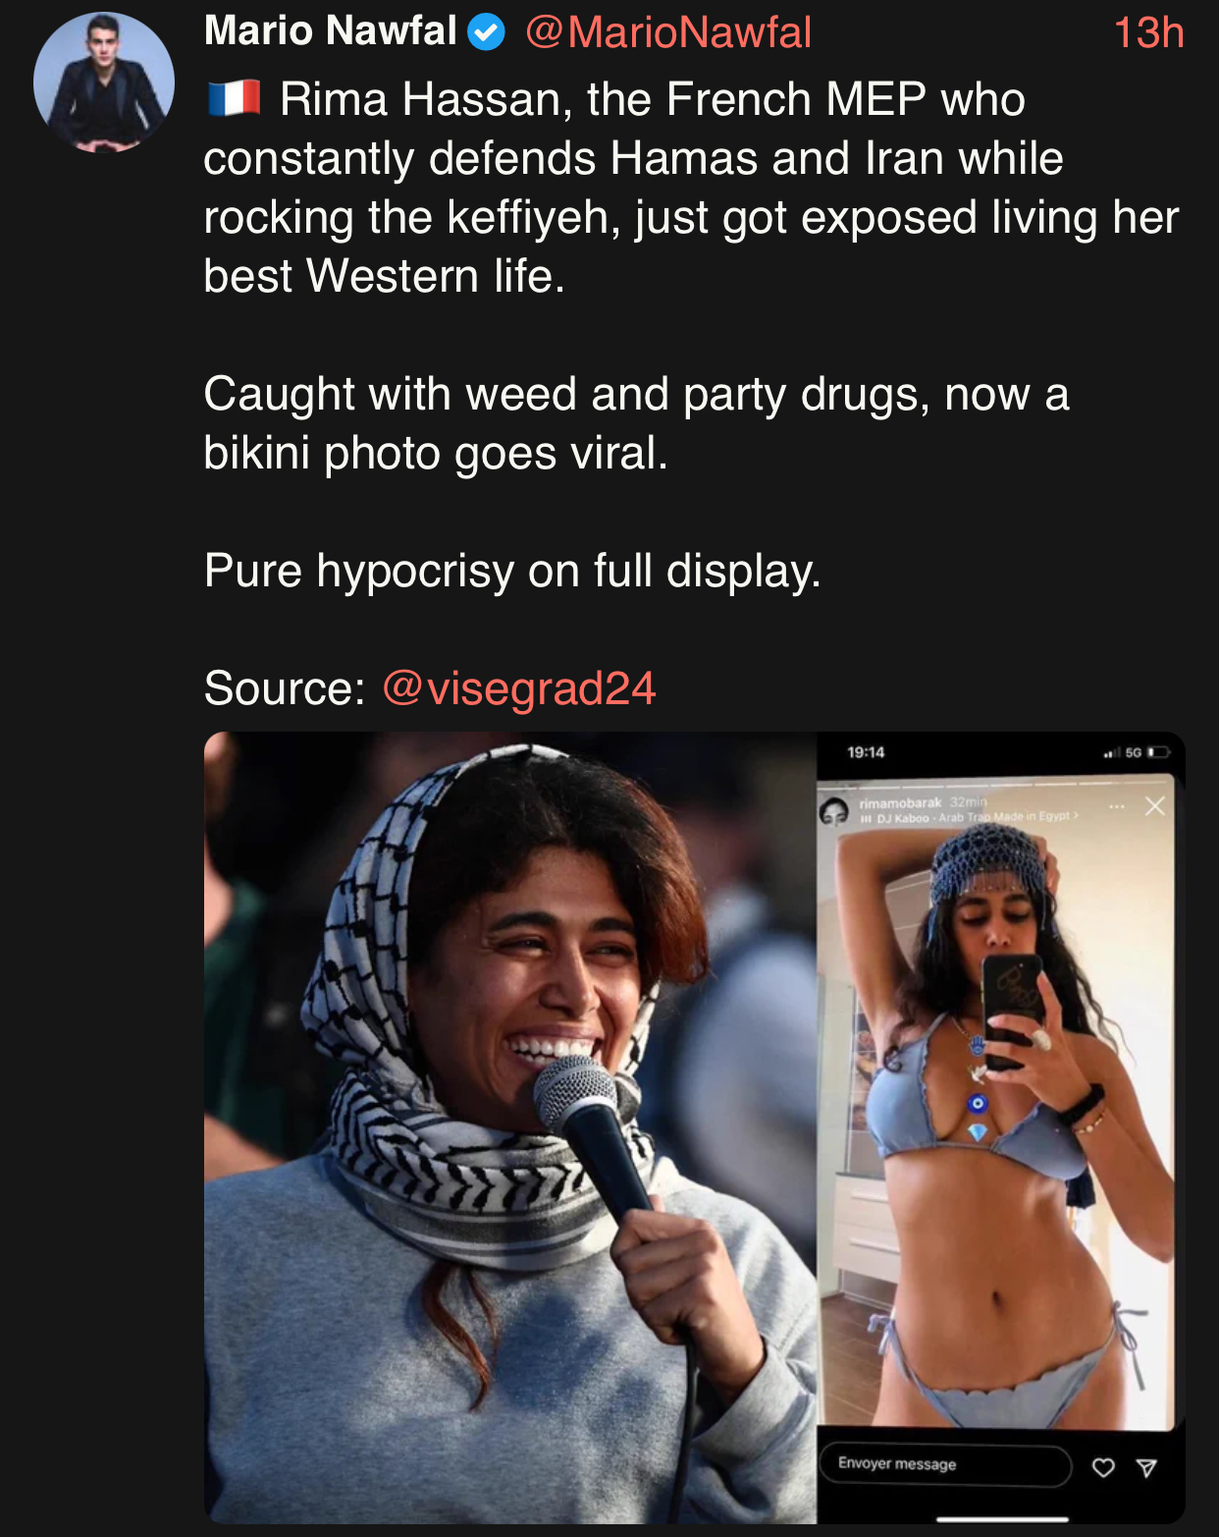Tap the heart like icon
Image resolution: width=1219 pixels, height=1537 pixels.
[x=1103, y=1467]
